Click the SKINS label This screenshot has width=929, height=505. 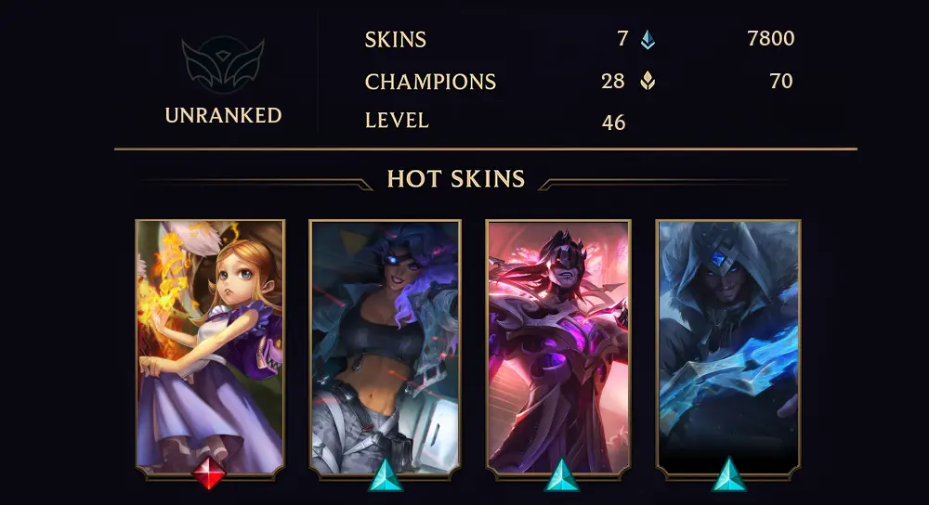pyautogui.click(x=395, y=40)
